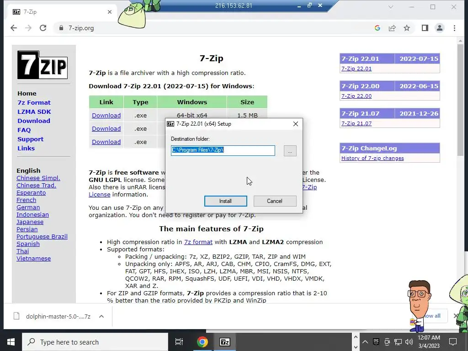The height and width of the screenshot is (351, 468).
Task: Expand the dolphin-master download options arrow
Action: pyautogui.click(x=101, y=316)
